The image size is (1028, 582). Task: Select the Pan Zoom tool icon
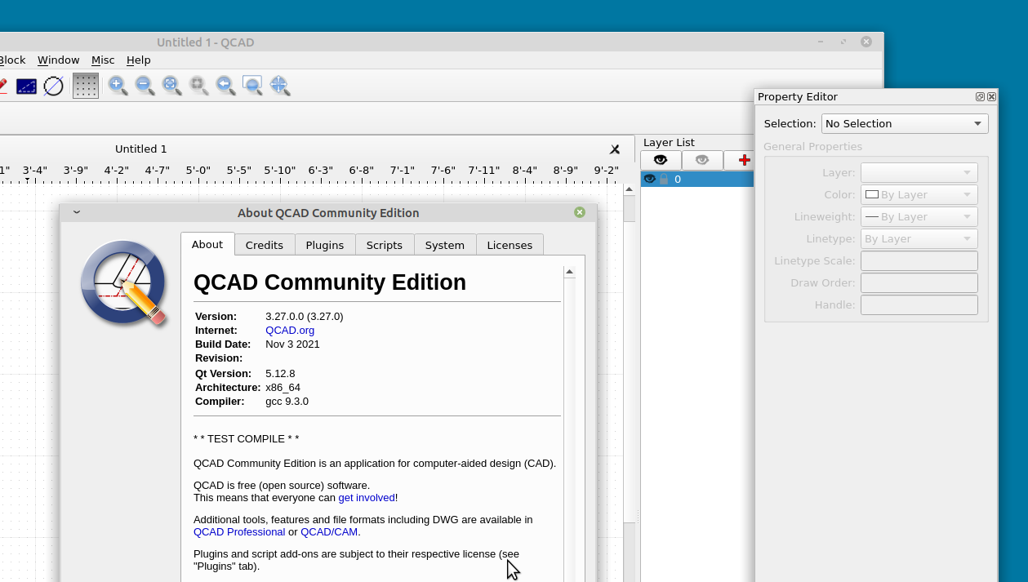(279, 85)
